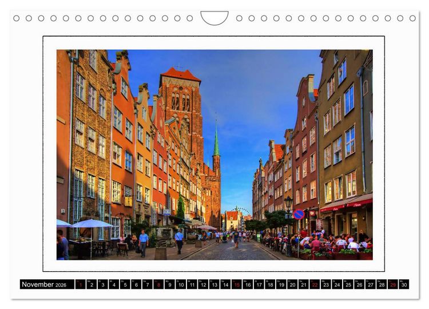Select the red Sunday 8 cell
The height and width of the screenshot is (309, 429).
[x=158, y=284]
